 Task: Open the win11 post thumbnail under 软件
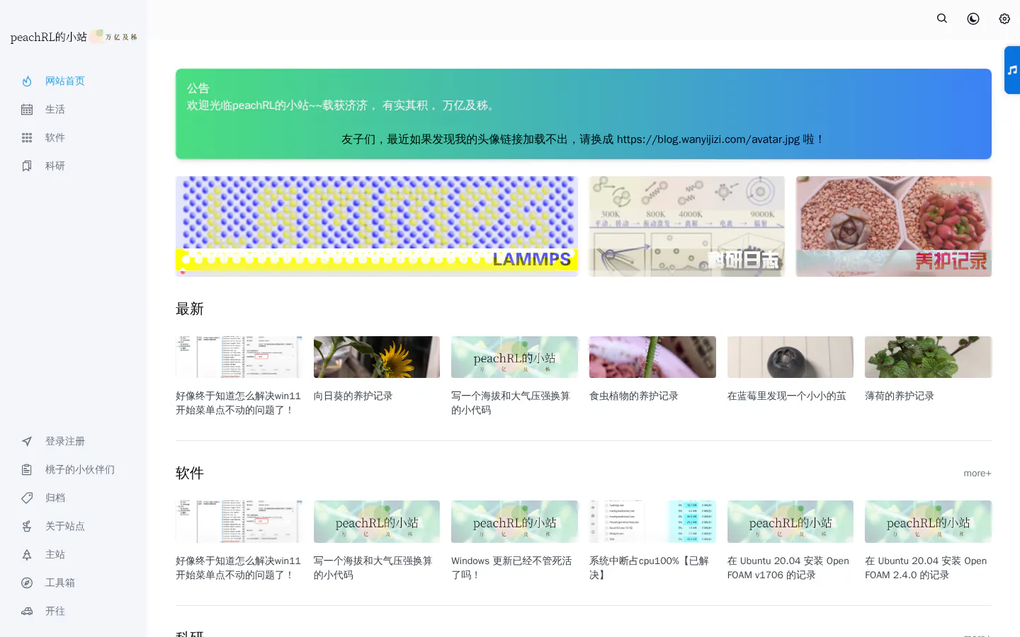[x=239, y=522]
